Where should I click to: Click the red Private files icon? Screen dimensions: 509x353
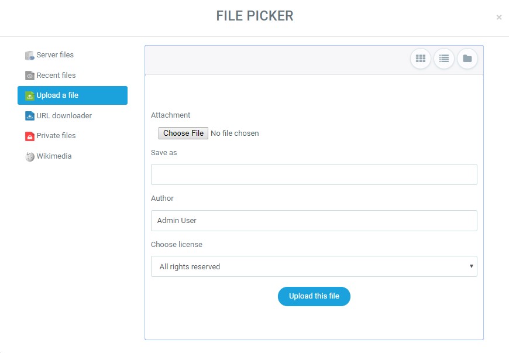click(30, 136)
